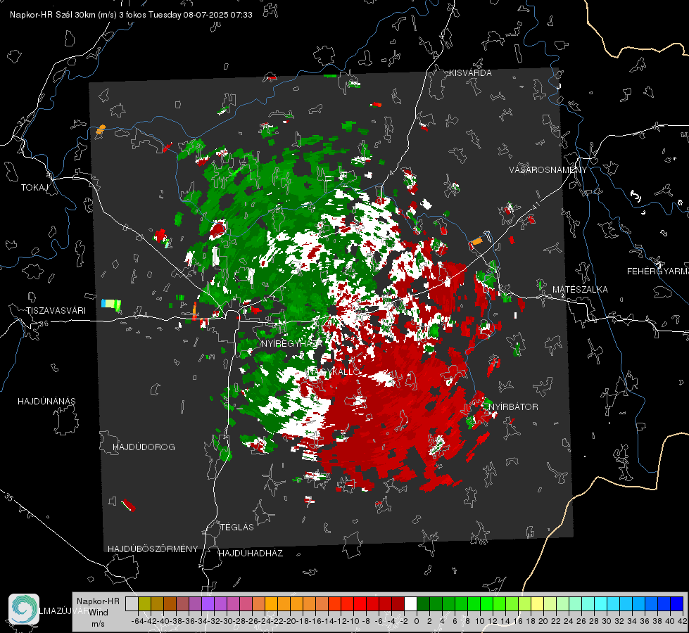Click the MÁTÉSZALKA city label
Screen dimensions: 689x633
click(x=580, y=290)
